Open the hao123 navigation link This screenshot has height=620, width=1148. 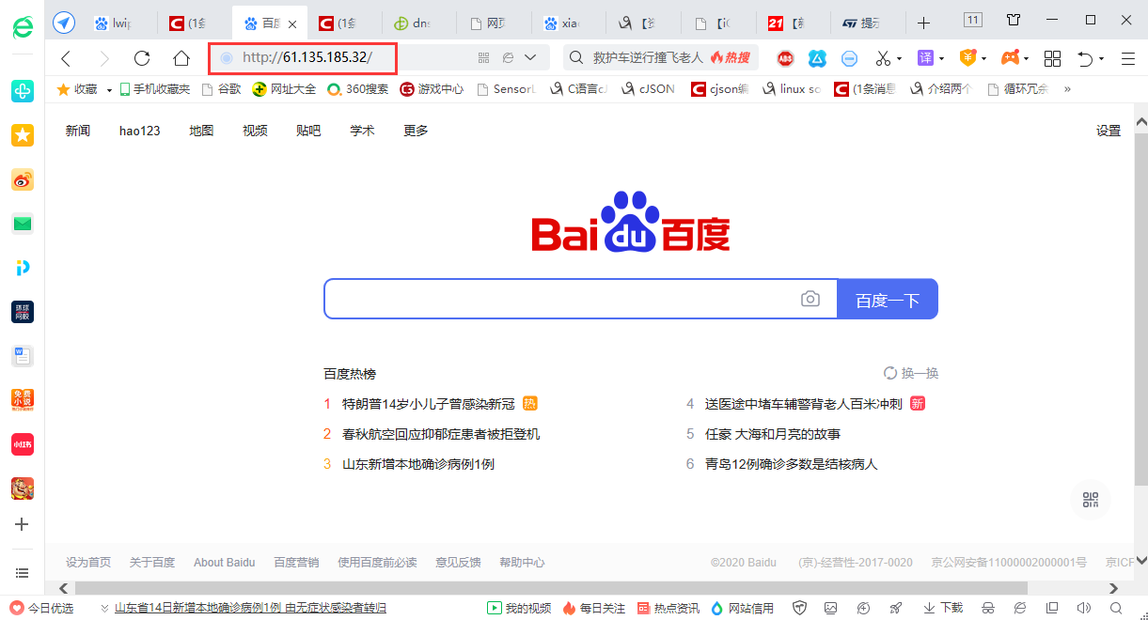[139, 131]
